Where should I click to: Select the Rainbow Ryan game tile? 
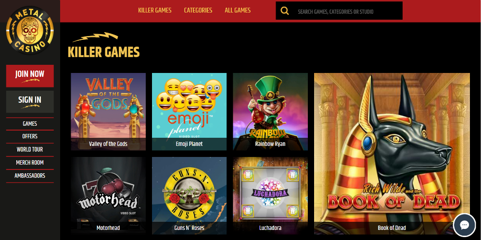(x=270, y=112)
